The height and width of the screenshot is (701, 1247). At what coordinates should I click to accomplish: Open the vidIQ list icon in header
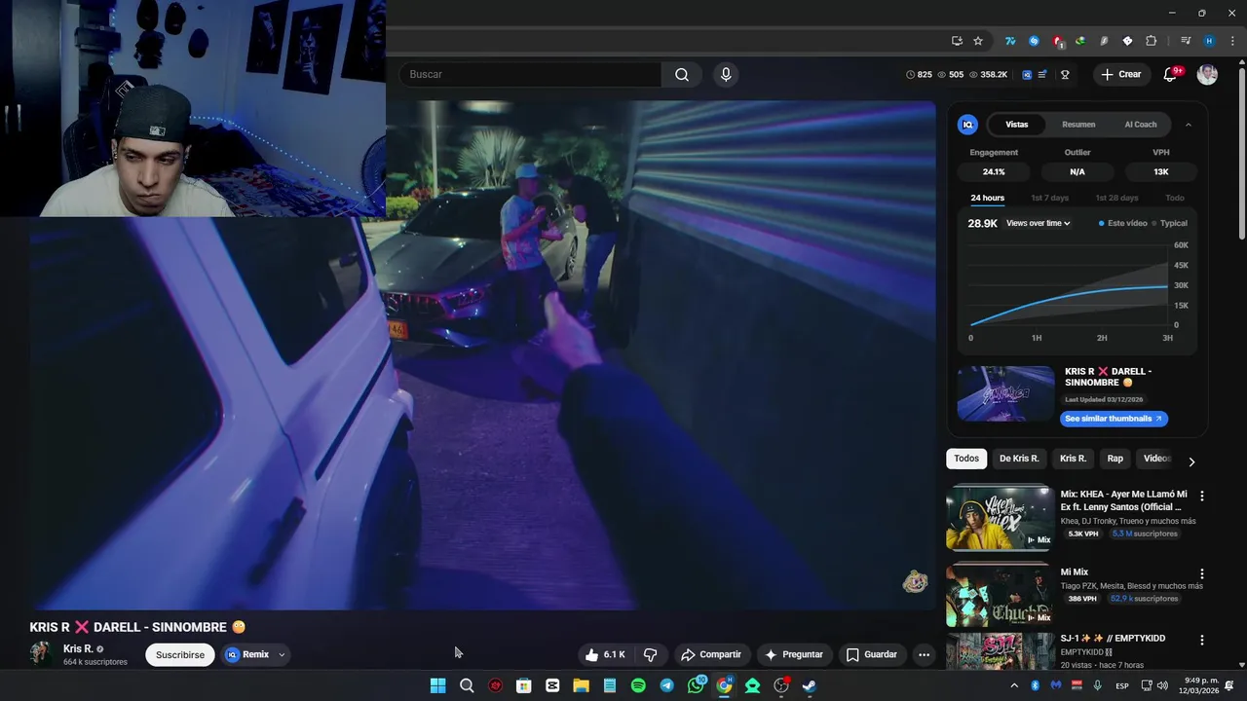[1042, 74]
